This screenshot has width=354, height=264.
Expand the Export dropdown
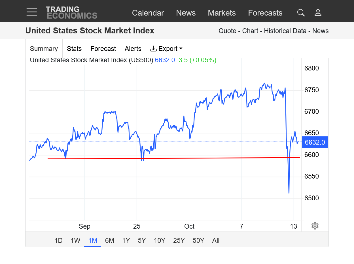166,49
